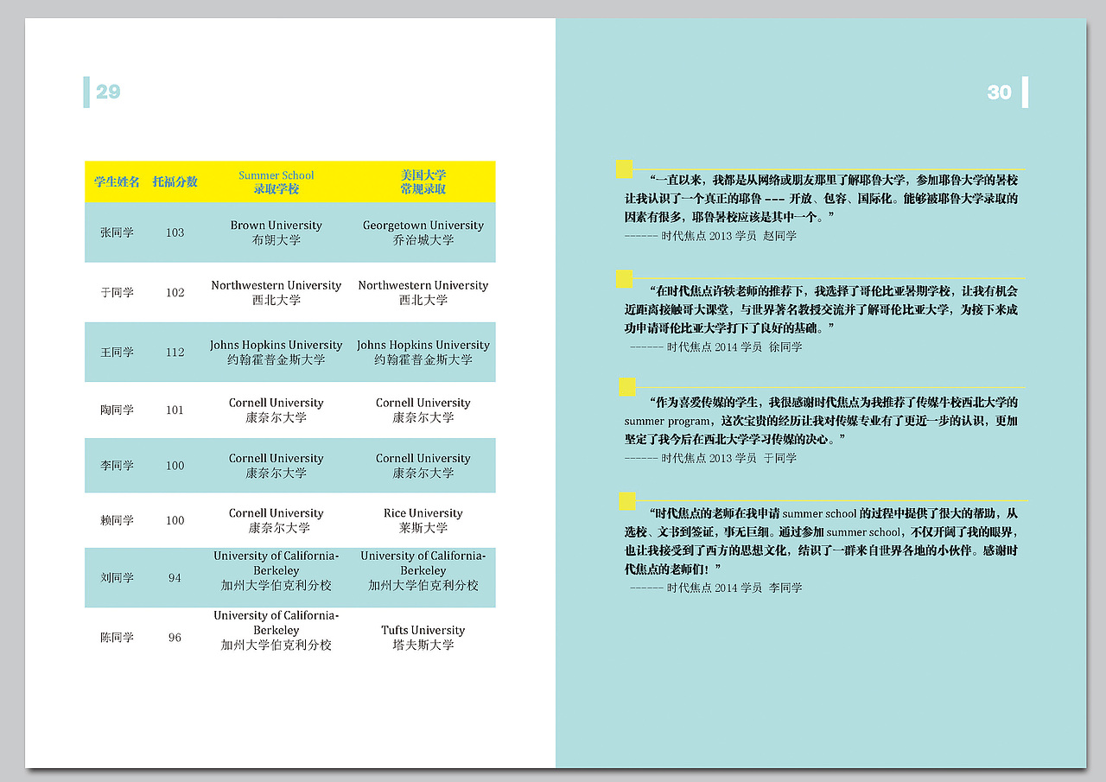Select the name 王同学
The image size is (1106, 782).
tap(117, 352)
